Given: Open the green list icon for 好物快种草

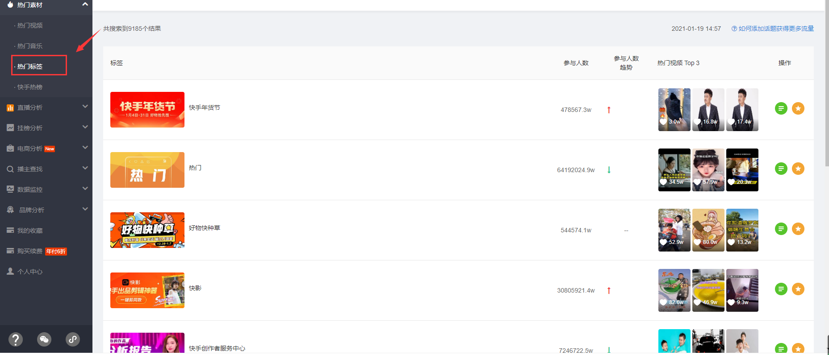Looking at the screenshot, I should (x=781, y=229).
